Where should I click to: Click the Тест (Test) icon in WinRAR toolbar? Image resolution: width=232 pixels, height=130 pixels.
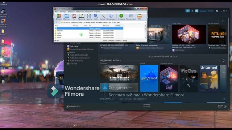(x=74, y=17)
